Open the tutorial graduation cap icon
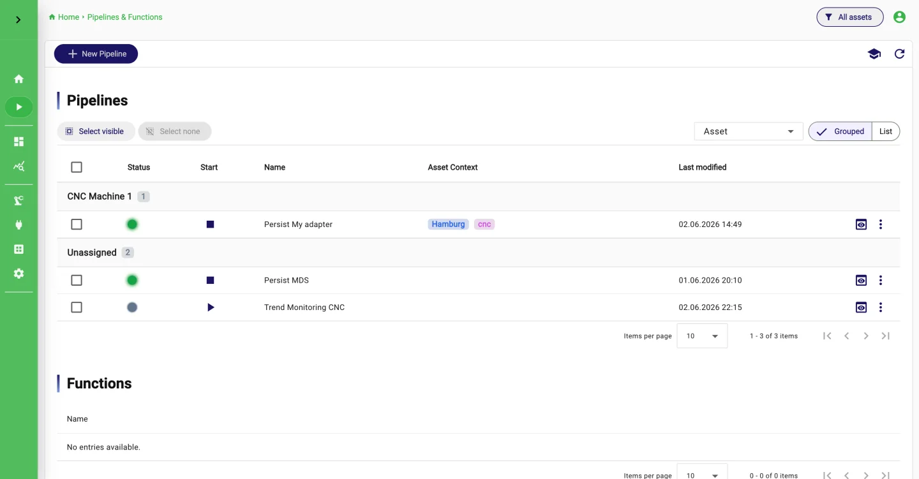Image resolution: width=919 pixels, height=479 pixels. click(874, 54)
